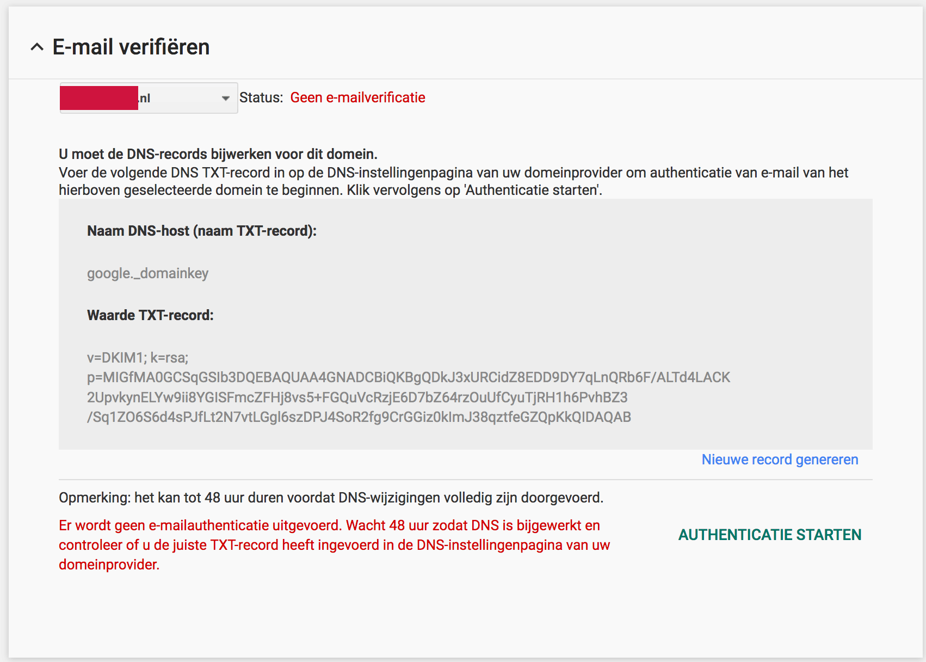This screenshot has width=926, height=662.
Task: Click the key line starting with p=MIGfMA0GCSq
Action: pyautogui.click(x=408, y=377)
